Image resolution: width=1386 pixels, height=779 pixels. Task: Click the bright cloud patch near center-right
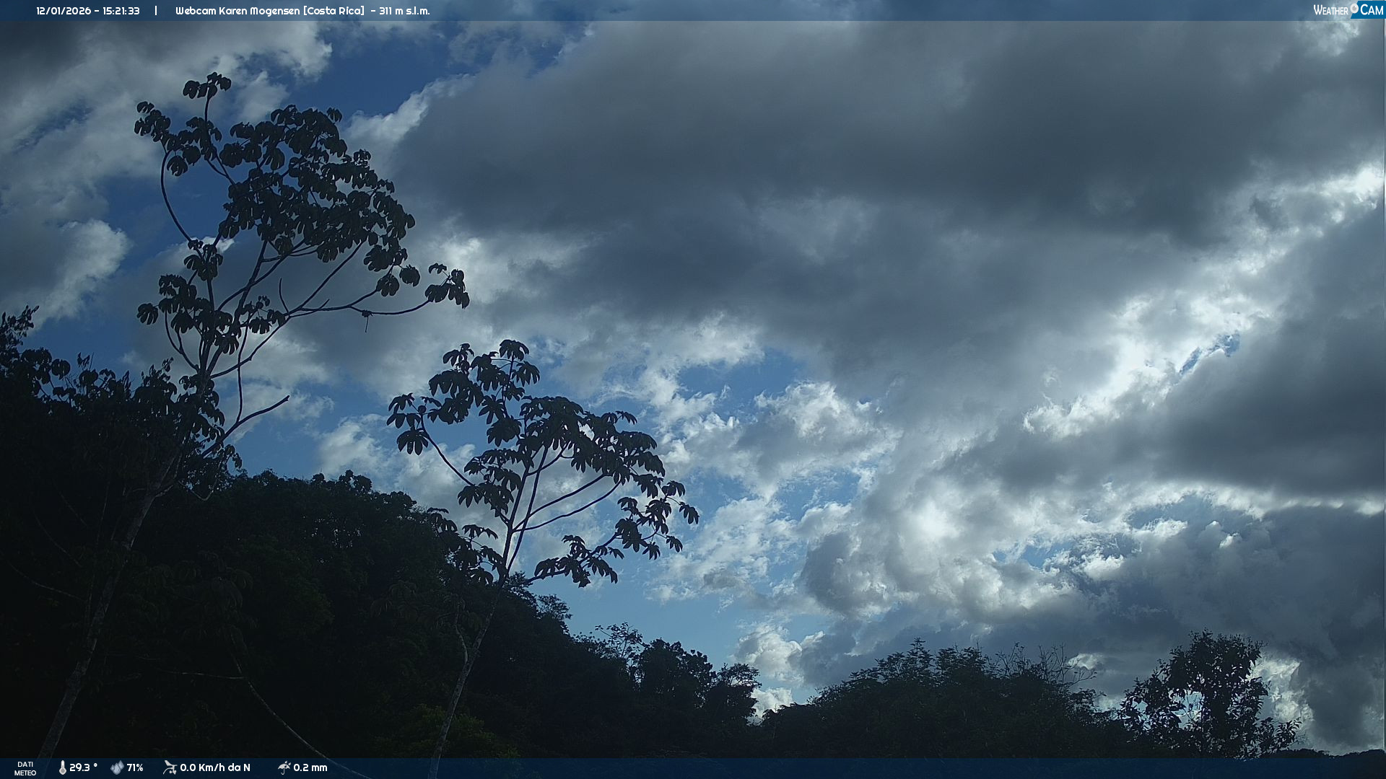click(x=931, y=523)
